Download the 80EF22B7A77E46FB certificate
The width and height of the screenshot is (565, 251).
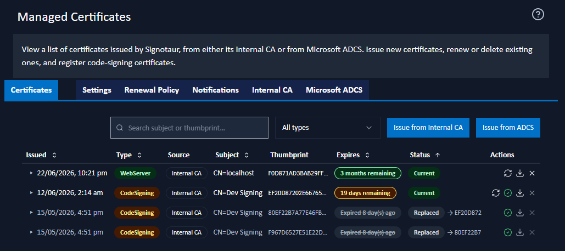(519, 213)
